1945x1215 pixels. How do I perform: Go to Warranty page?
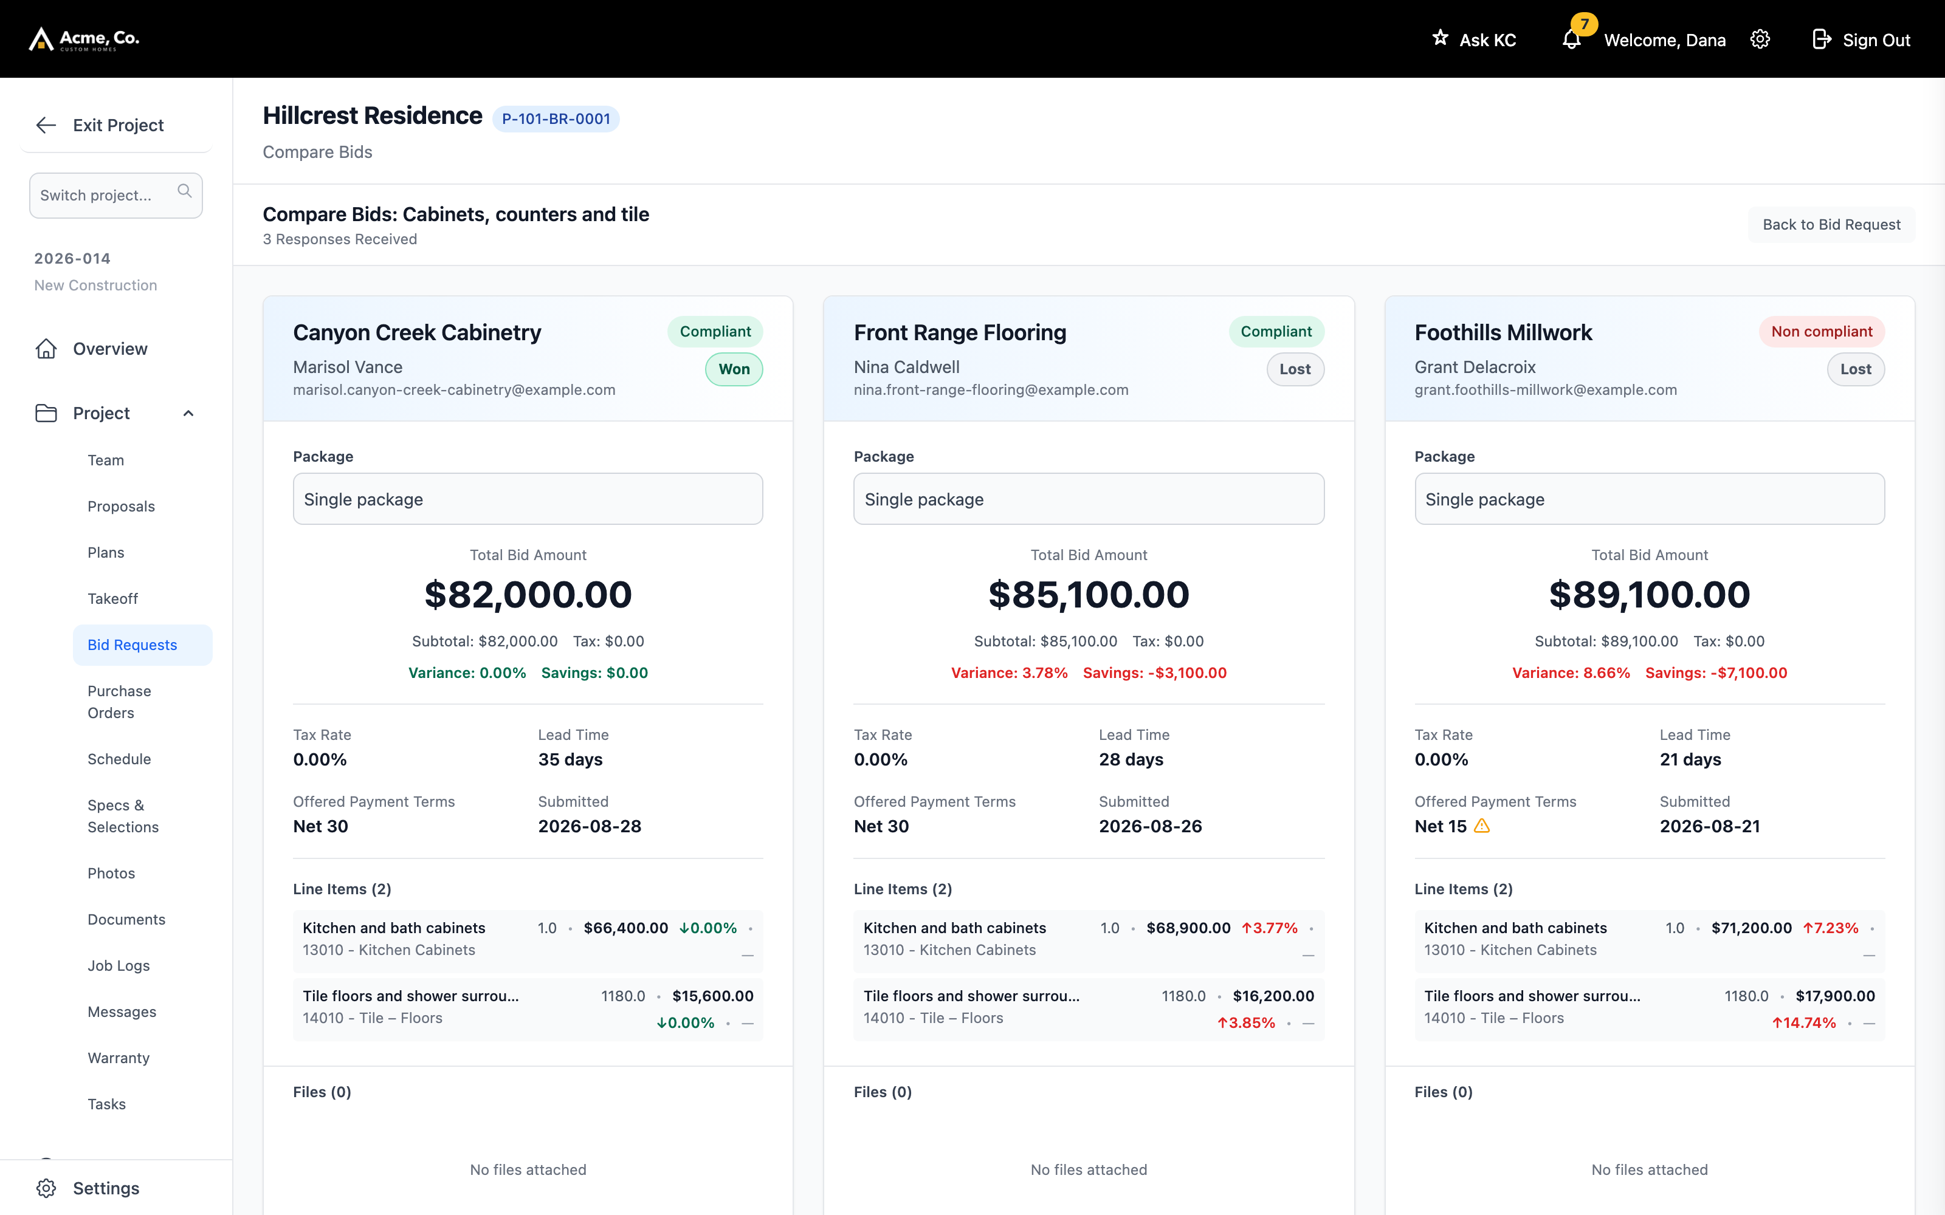[118, 1058]
